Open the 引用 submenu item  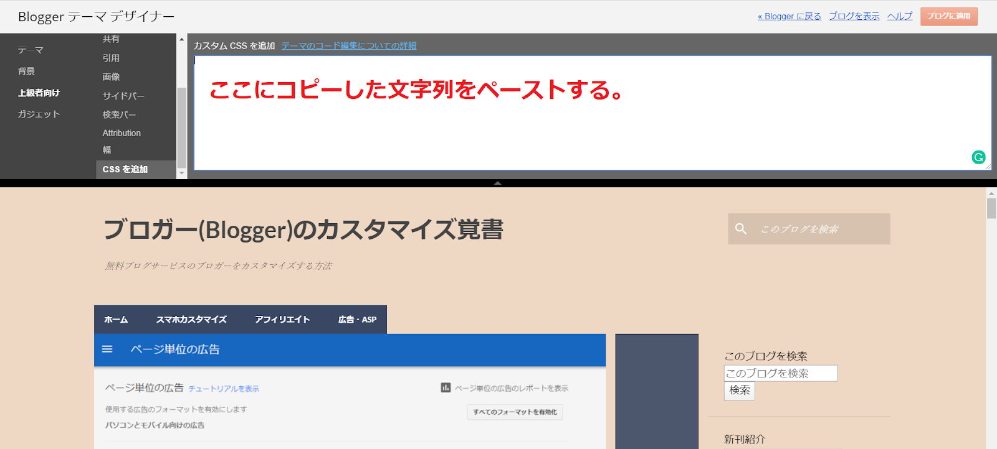coord(111,58)
